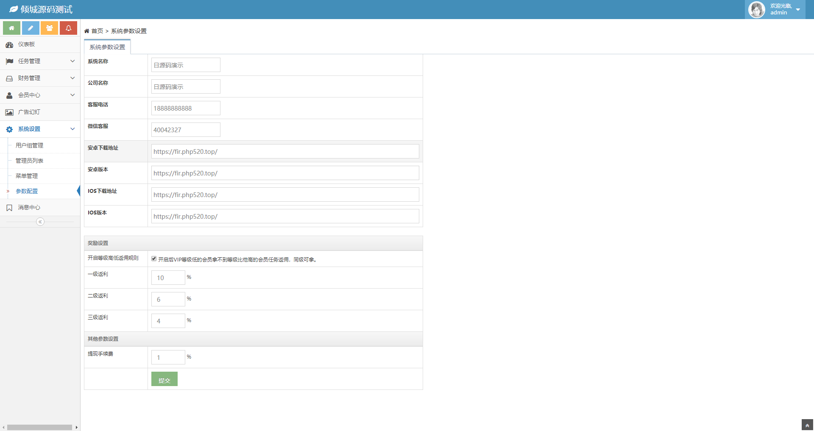Open the admin user dropdown arrow
The width and height of the screenshot is (814, 431).
pos(798,10)
